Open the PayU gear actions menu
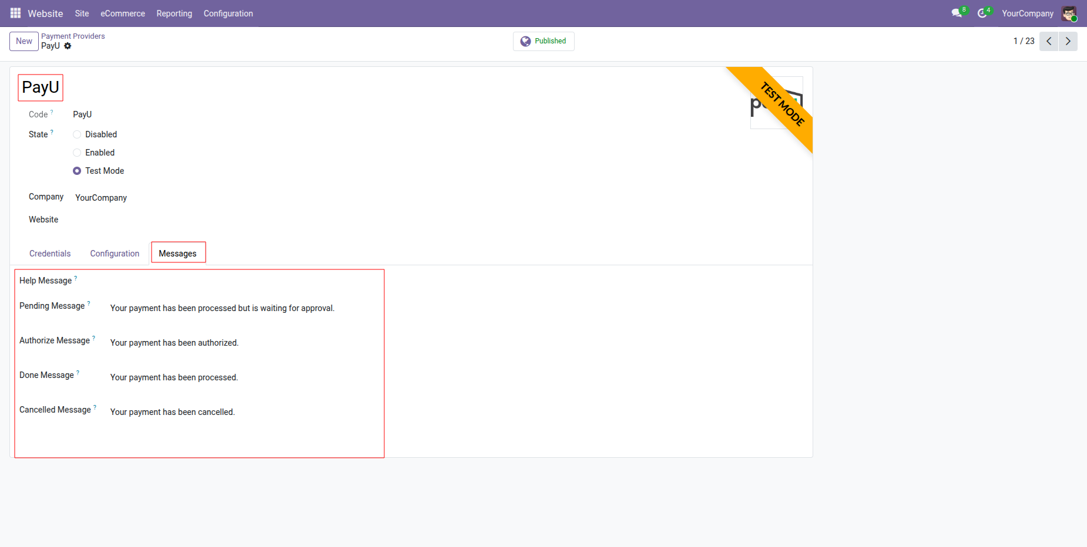Image resolution: width=1087 pixels, height=547 pixels. [68, 46]
